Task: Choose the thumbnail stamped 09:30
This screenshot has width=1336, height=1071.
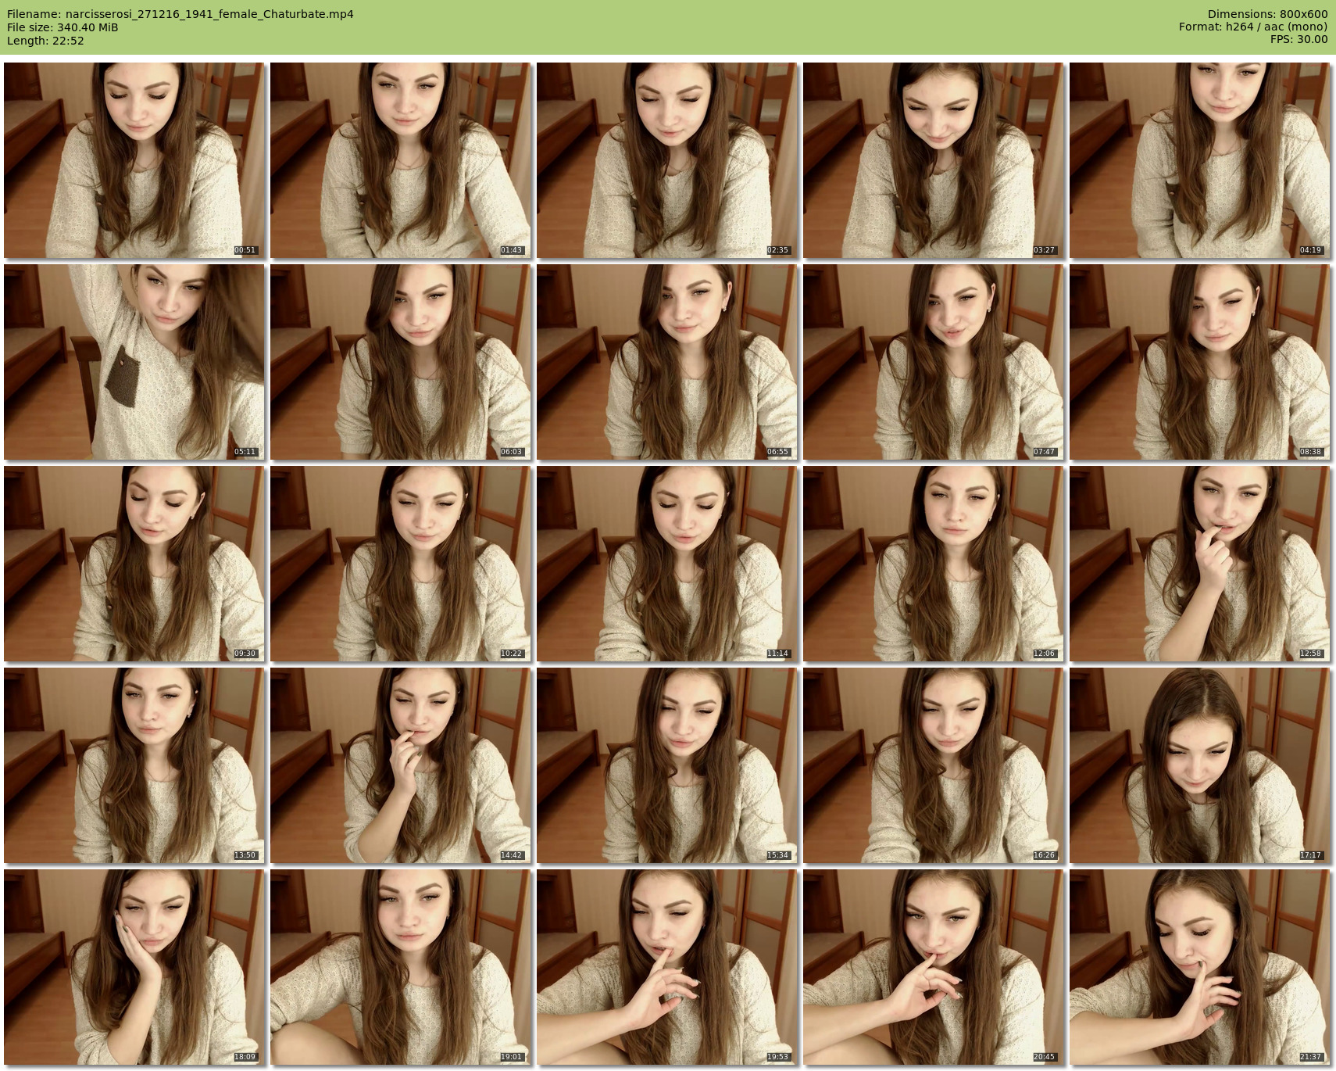Action: [134, 564]
